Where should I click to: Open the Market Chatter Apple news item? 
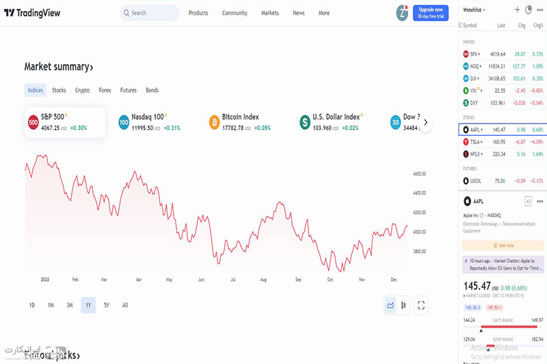[503, 264]
